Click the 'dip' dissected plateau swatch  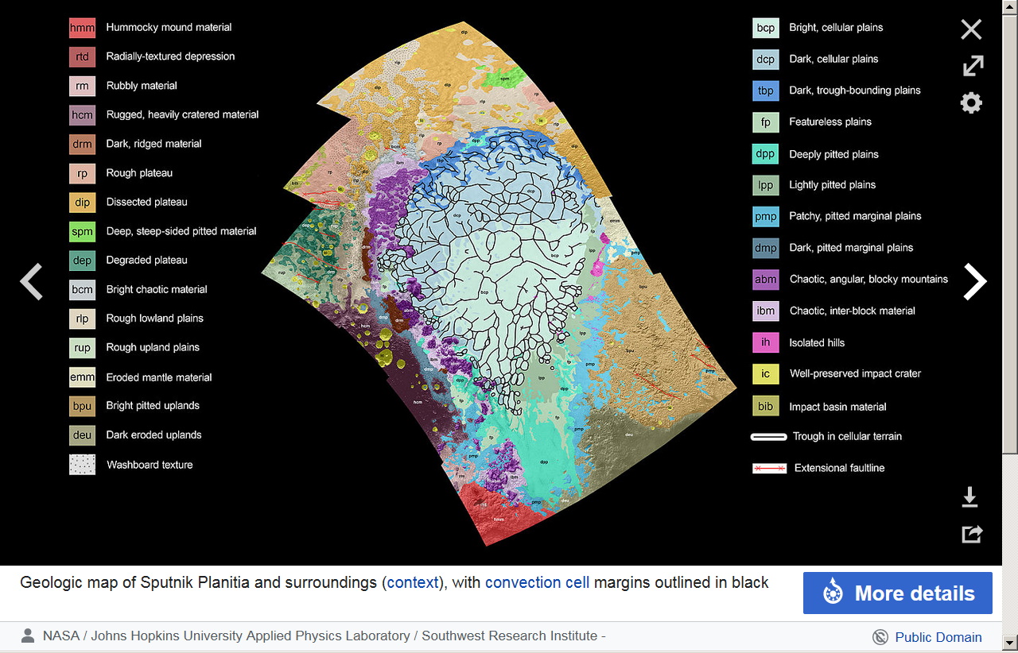pos(82,203)
